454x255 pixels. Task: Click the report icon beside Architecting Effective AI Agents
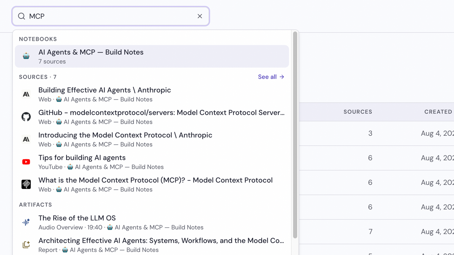pos(26,245)
